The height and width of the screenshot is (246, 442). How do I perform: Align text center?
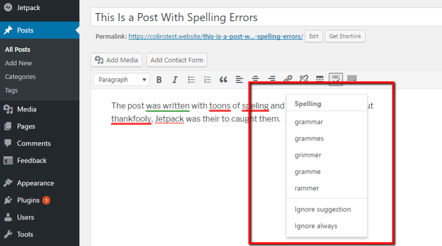[255, 79]
